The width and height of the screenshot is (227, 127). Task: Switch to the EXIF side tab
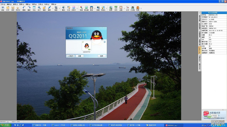[x=200, y=50]
